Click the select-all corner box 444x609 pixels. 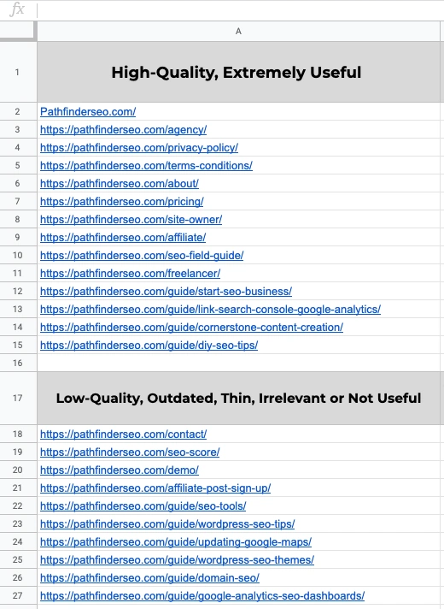(x=17, y=31)
